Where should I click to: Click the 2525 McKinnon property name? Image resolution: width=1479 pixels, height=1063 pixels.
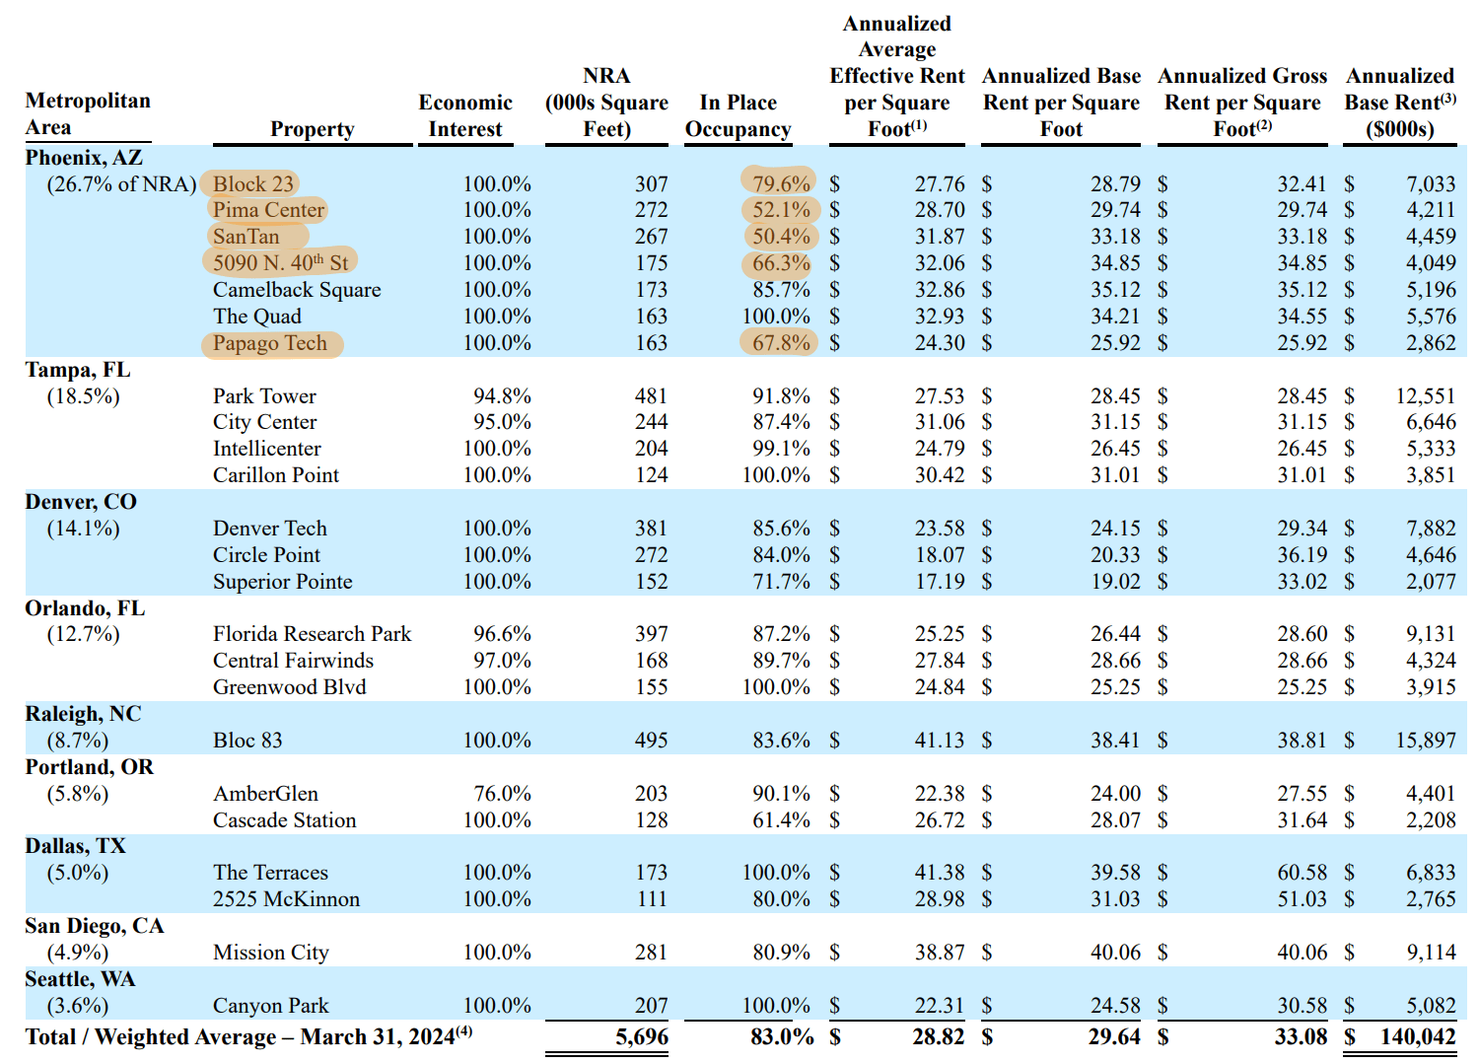[287, 899]
